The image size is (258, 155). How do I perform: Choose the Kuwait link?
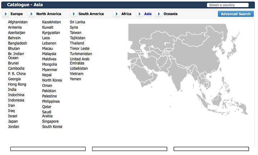point(48,27)
